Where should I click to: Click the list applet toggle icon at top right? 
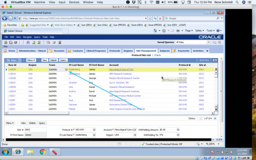pos(215,60)
